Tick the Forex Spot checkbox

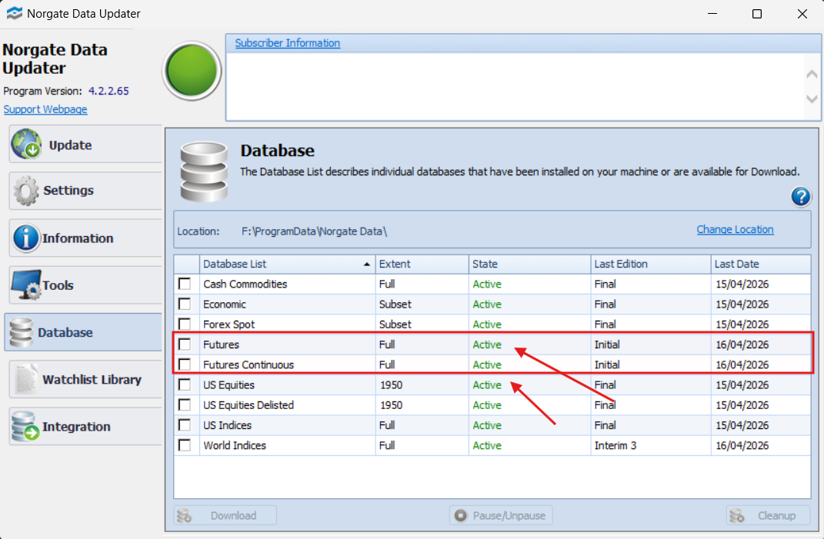click(x=185, y=324)
